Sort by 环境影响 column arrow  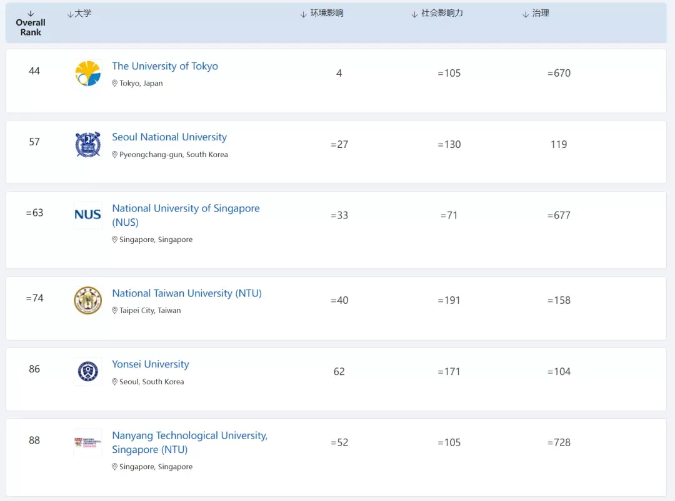tap(304, 14)
